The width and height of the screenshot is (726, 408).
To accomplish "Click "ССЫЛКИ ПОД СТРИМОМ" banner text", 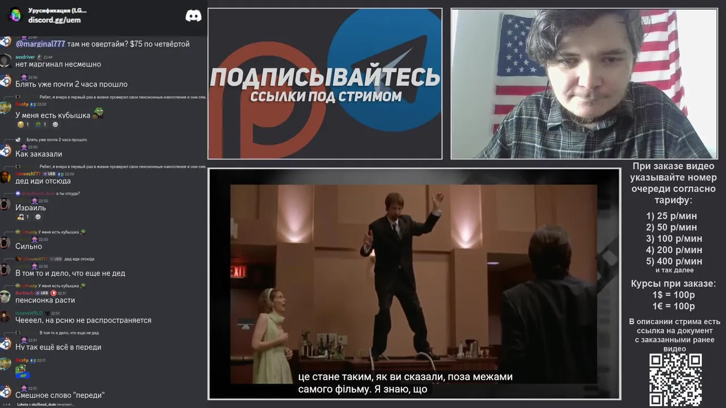I will (x=326, y=96).
